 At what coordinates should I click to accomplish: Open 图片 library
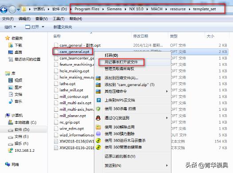point(15,87)
